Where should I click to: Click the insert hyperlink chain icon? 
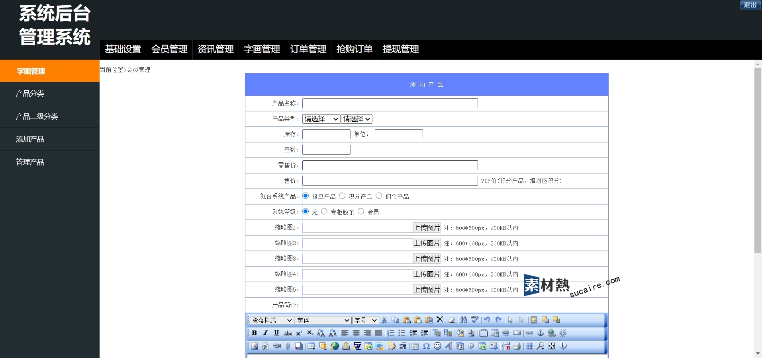click(529, 333)
